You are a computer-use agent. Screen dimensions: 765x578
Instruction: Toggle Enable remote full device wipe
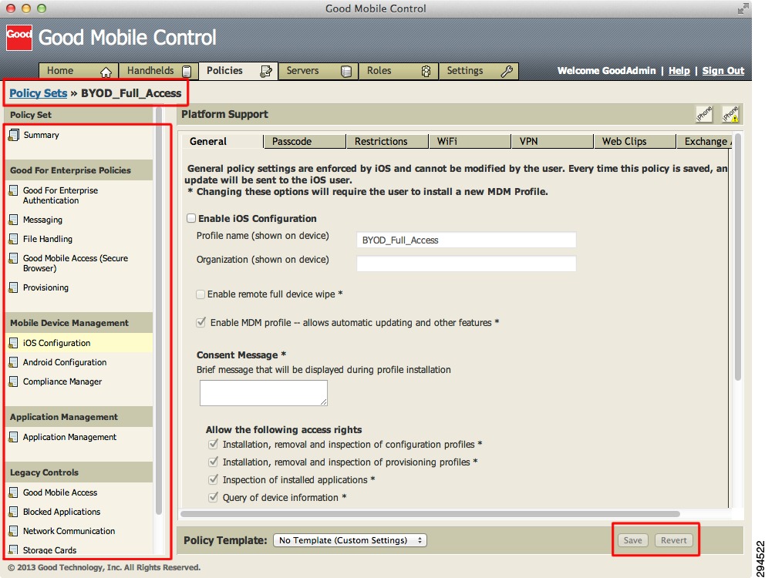point(200,294)
